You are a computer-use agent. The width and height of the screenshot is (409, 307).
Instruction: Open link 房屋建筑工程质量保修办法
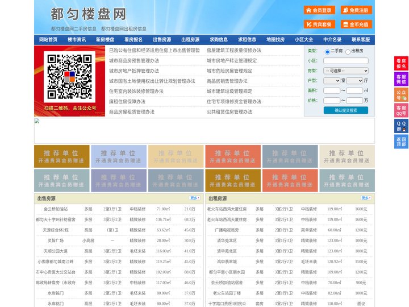(x=234, y=51)
